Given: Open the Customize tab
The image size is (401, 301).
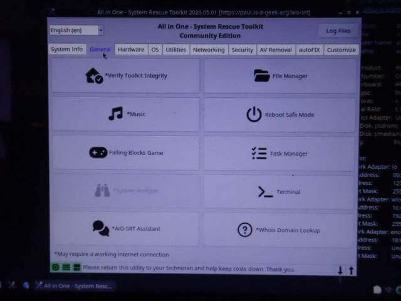Looking at the screenshot, I should (341, 50).
